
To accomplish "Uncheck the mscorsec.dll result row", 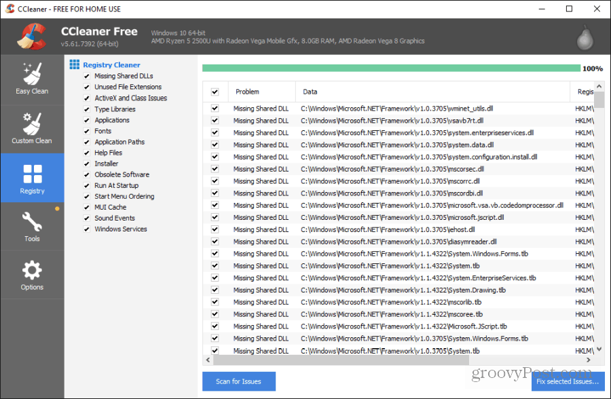I will click(x=215, y=169).
